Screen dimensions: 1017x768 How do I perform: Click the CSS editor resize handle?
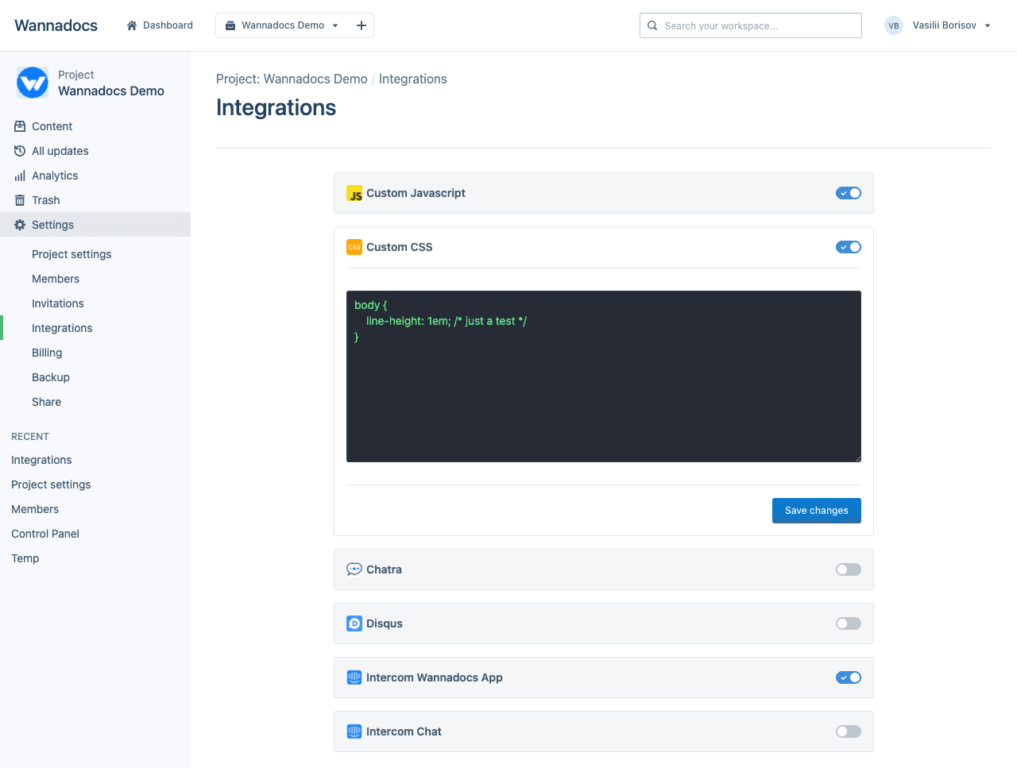pyautogui.click(x=857, y=458)
